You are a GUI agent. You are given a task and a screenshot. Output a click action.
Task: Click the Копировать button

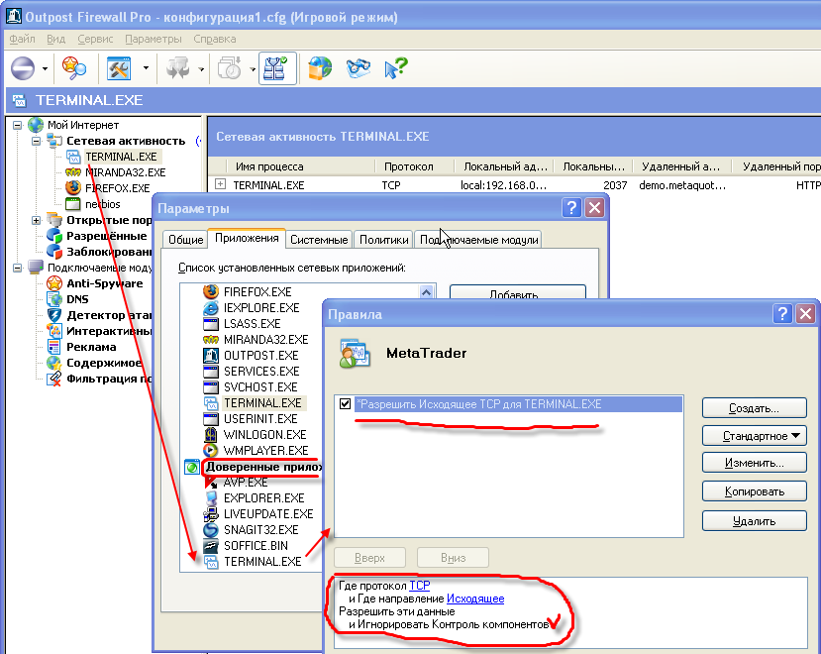point(754,491)
